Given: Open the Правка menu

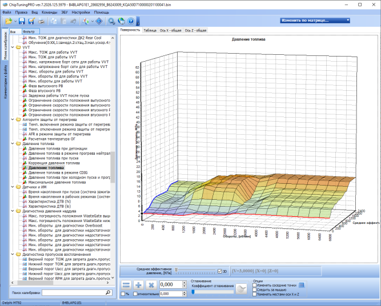Looking at the screenshot, I should click(21, 12).
